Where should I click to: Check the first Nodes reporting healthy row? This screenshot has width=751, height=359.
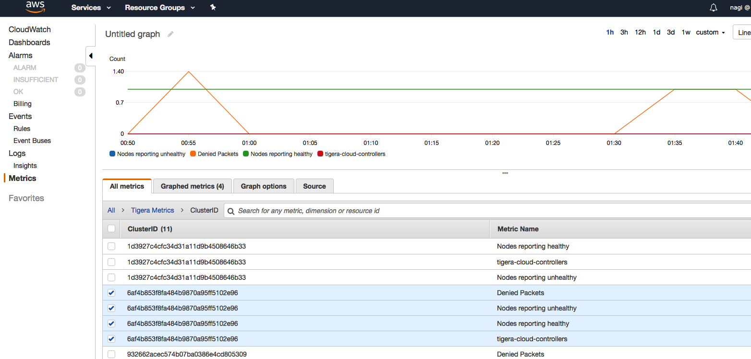(111, 246)
